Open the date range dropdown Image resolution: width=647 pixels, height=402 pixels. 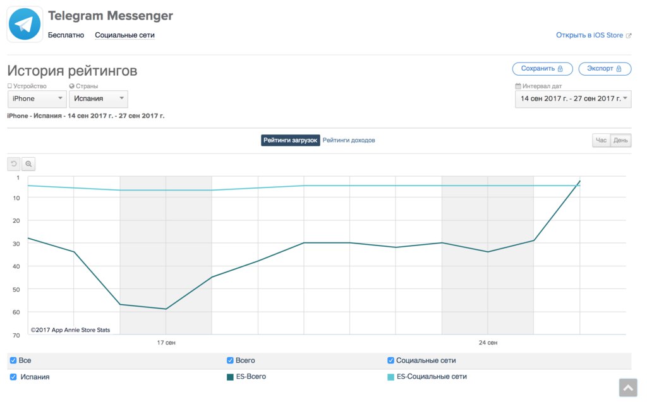(x=572, y=99)
